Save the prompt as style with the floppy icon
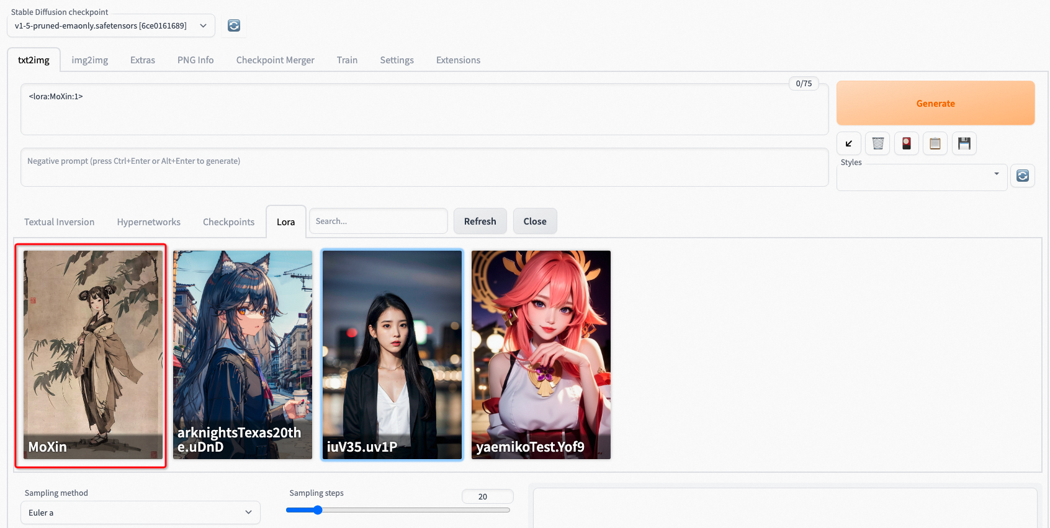This screenshot has width=1050, height=528. 964,144
